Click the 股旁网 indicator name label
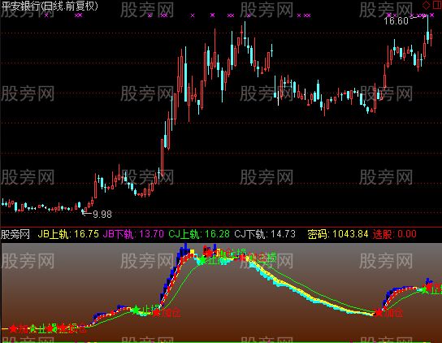This screenshot has height=343, width=442. pos(15,234)
